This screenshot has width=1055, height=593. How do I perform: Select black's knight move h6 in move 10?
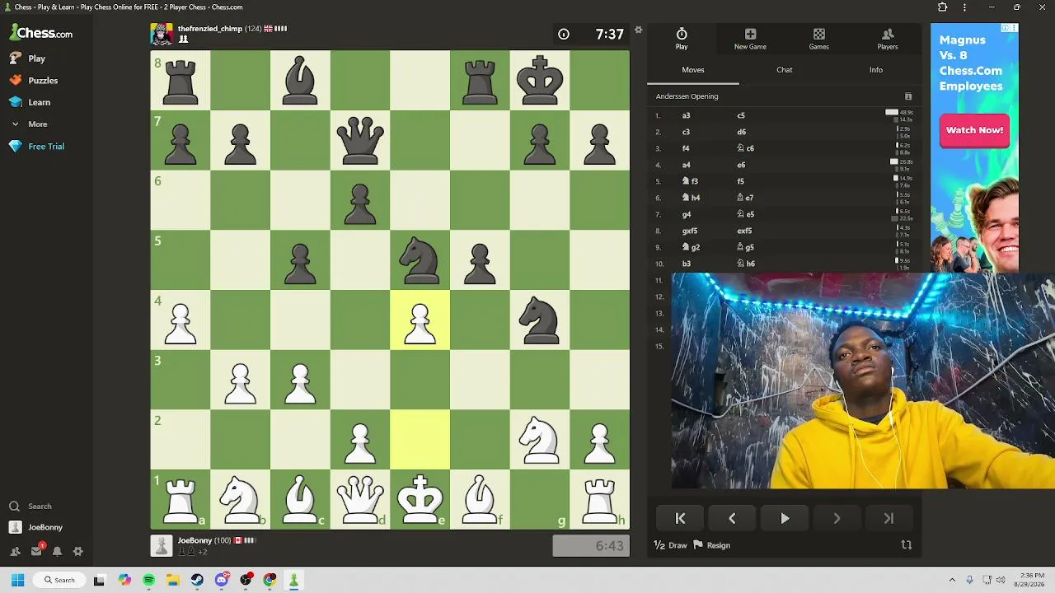pyautogui.click(x=746, y=264)
